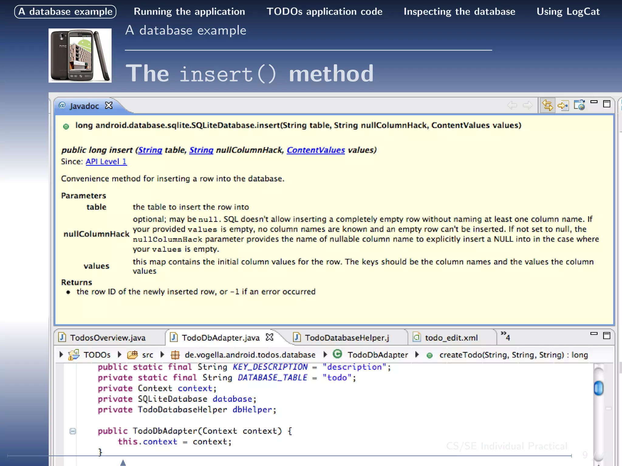The height and width of the screenshot is (466, 622).
Task: Jump to 'Inspecting the database' section
Action: (459, 12)
